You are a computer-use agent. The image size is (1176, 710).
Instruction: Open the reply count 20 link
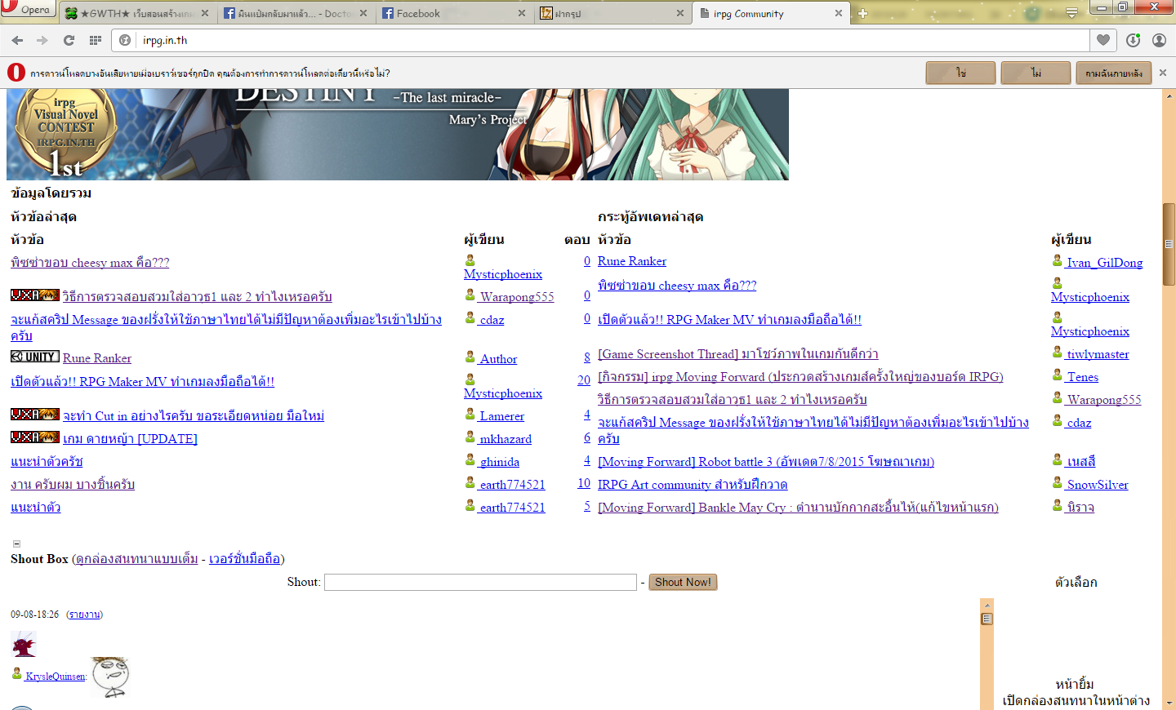pyautogui.click(x=584, y=380)
